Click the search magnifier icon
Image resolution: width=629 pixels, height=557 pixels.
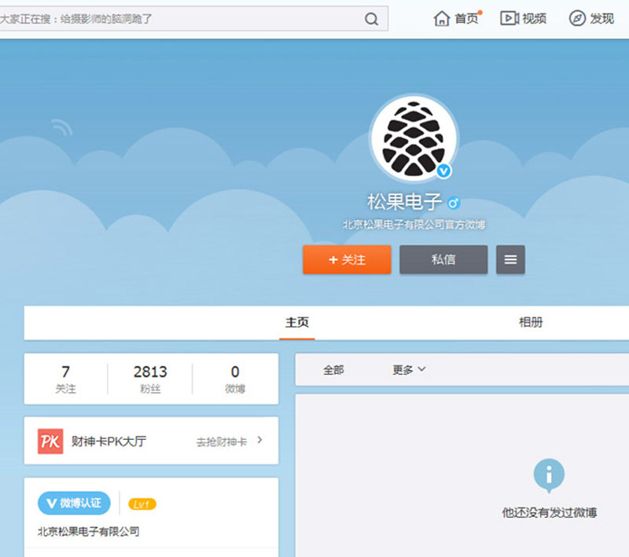371,19
